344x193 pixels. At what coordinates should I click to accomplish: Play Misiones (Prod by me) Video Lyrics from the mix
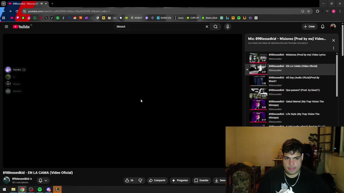291,58
